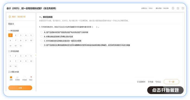
Task: Jump to multiple-choice question 2
Action: pos(15,56)
